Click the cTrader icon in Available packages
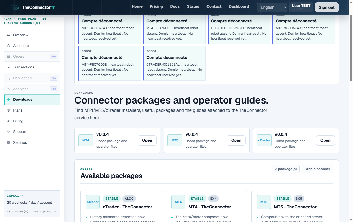The height and width of the screenshot is (222, 353). [x=93, y=202]
